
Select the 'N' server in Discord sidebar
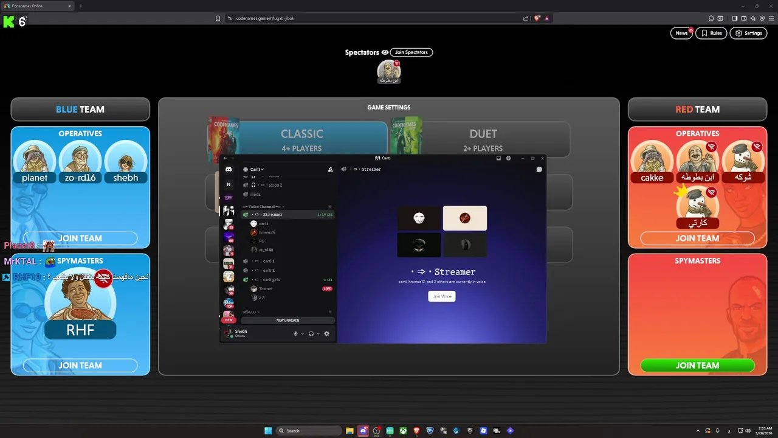(x=229, y=184)
